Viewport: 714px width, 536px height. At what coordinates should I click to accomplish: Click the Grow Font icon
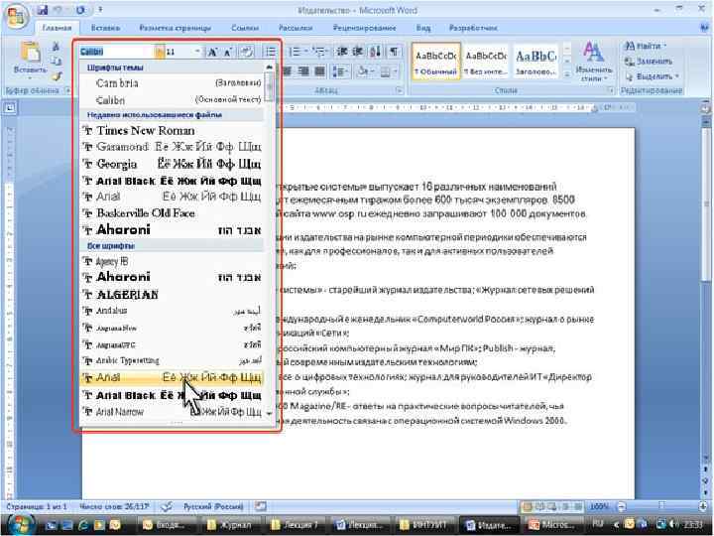coord(212,52)
